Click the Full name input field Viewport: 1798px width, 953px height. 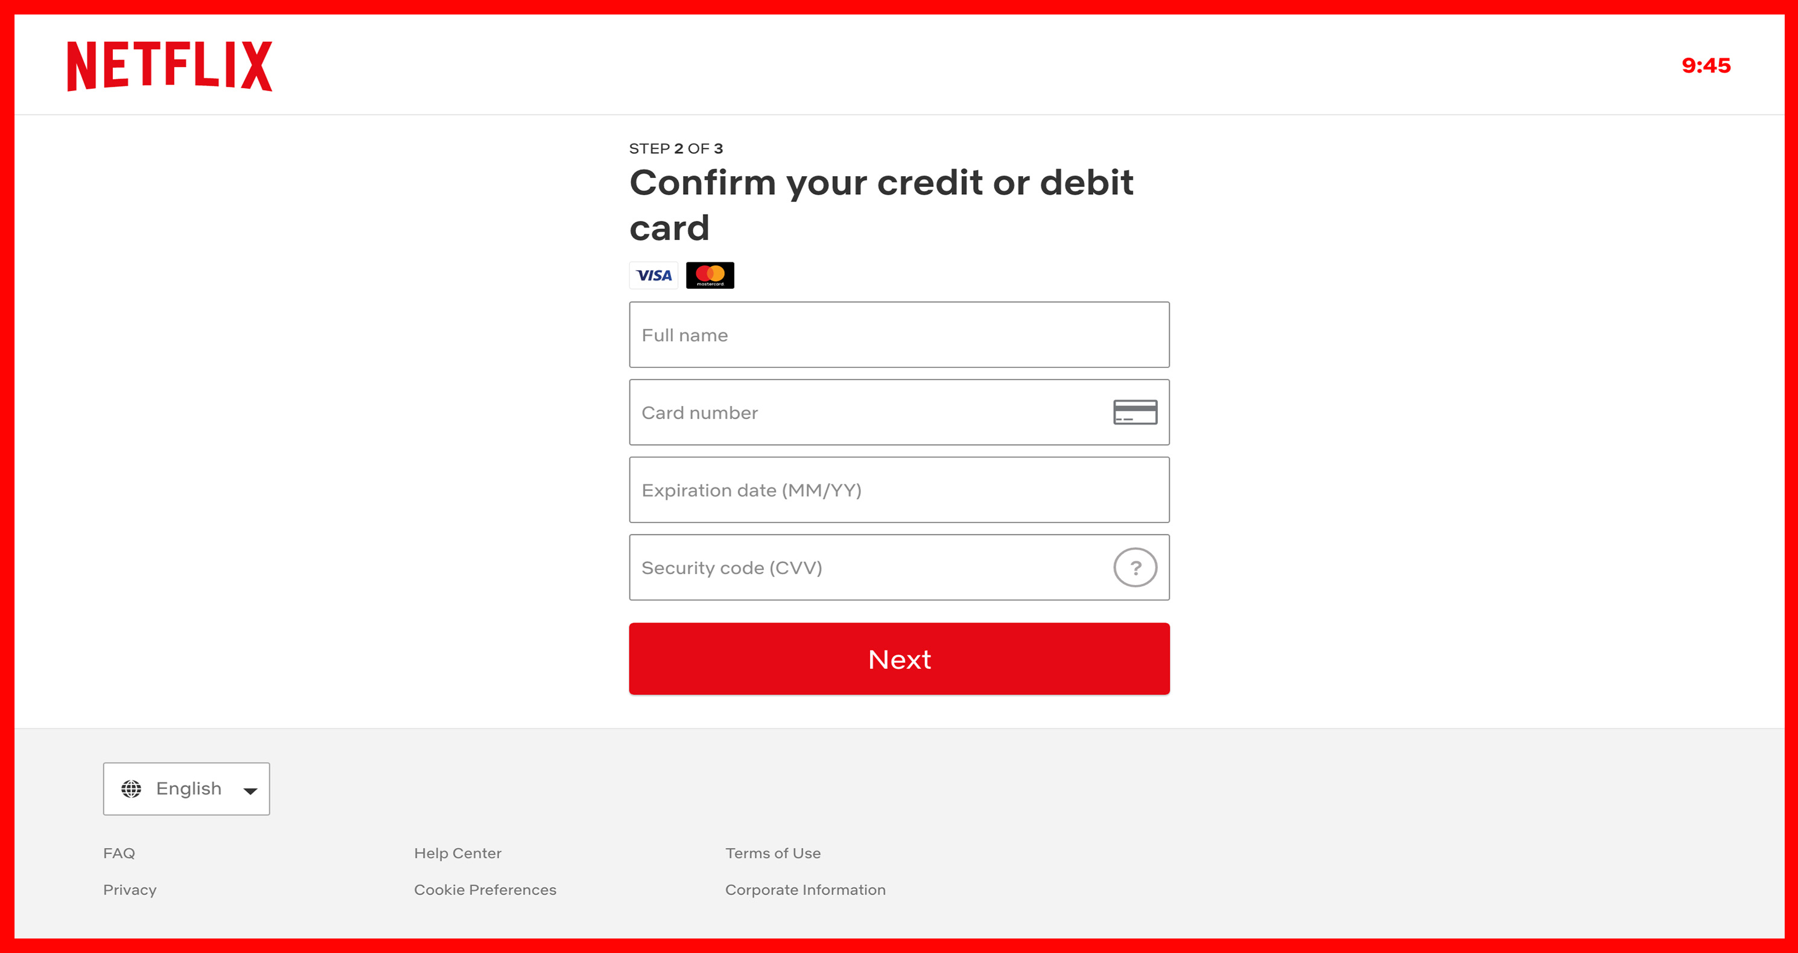(x=899, y=335)
